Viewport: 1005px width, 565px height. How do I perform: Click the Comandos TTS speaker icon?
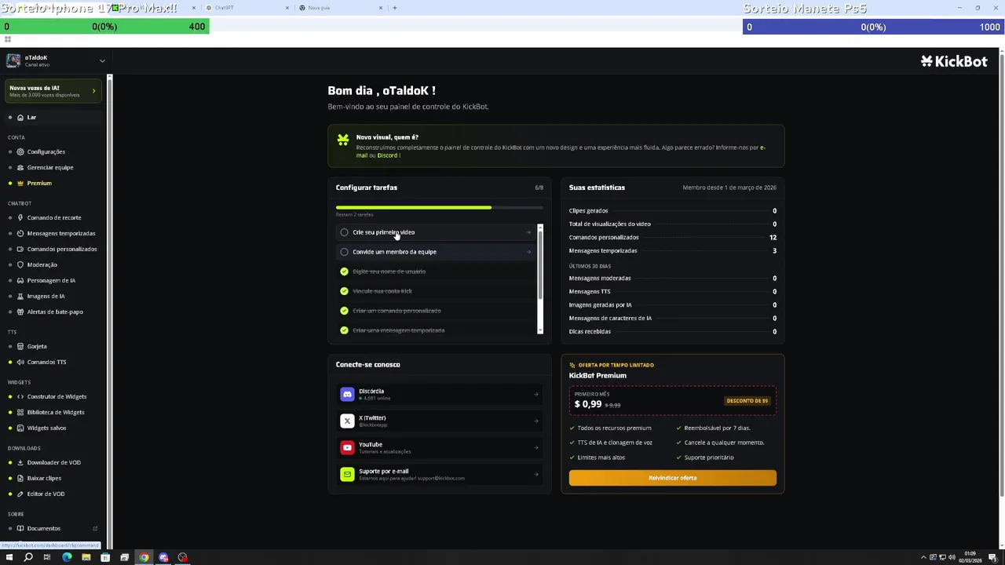[x=20, y=362]
